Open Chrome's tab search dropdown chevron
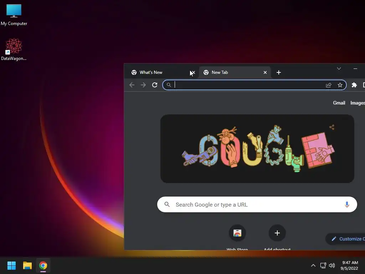The width and height of the screenshot is (365, 274). click(339, 68)
